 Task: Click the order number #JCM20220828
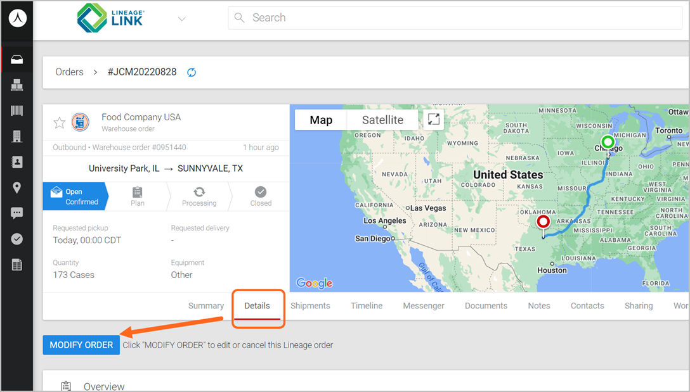point(141,72)
